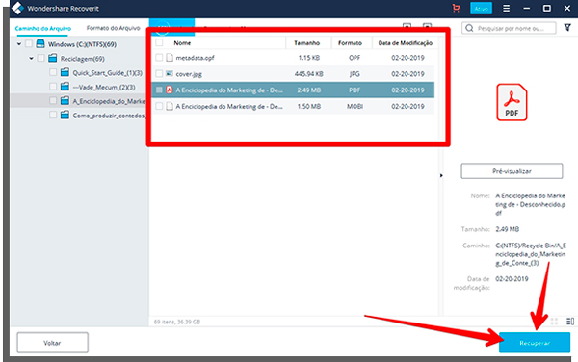Click the Voltar button
578x362 pixels.
coord(52,343)
